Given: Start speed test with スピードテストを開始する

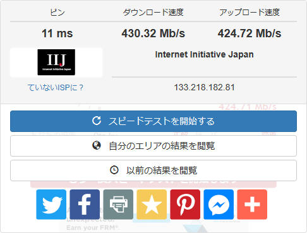Looking at the screenshot, I should click(153, 121).
